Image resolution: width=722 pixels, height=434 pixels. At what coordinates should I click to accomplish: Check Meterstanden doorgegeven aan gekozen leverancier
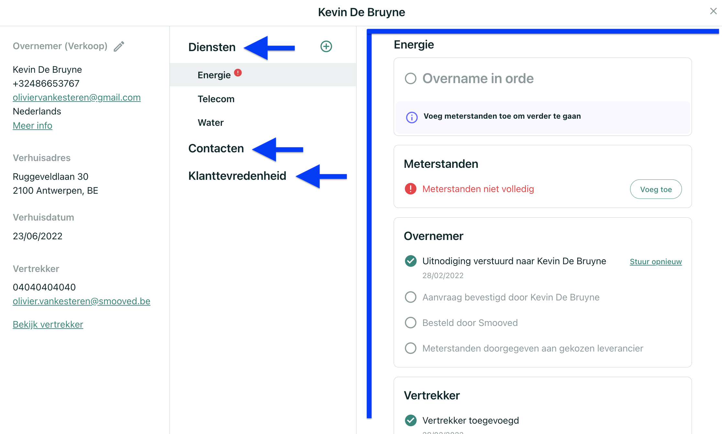[x=410, y=348]
